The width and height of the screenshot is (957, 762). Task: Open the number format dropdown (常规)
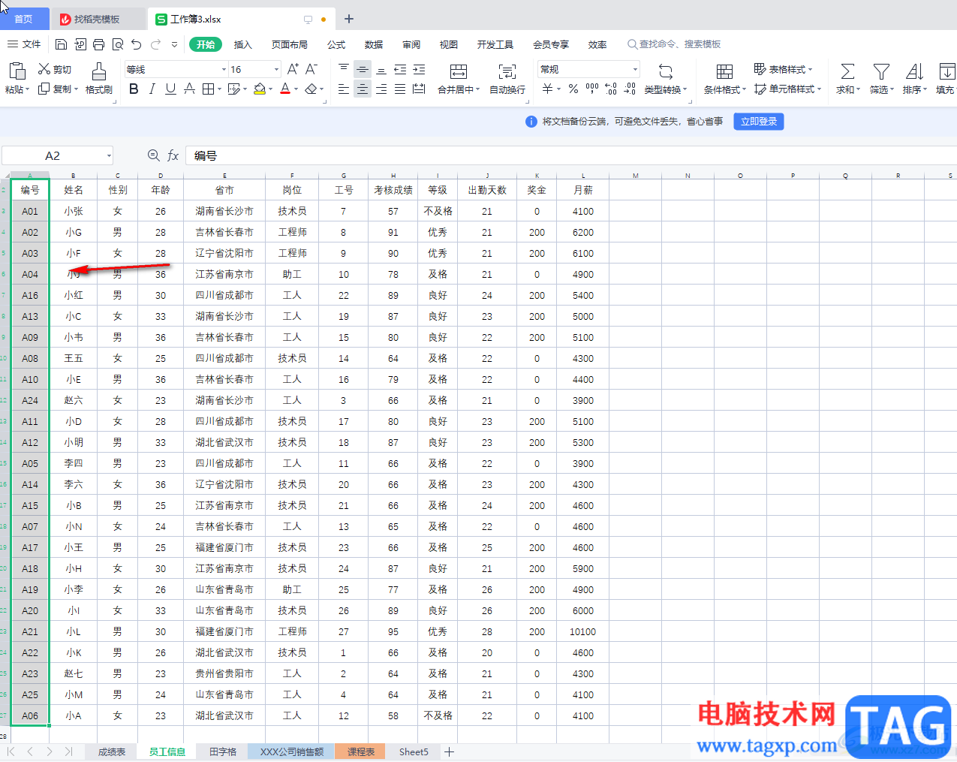coord(635,70)
